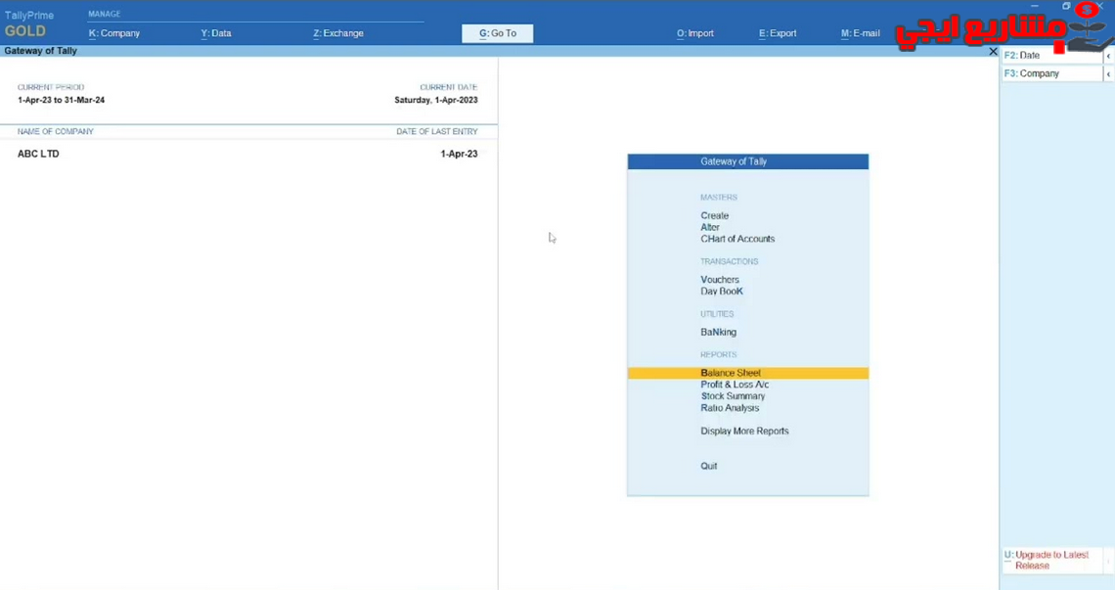Close the Gateway of Tally screen
This screenshot has width=1115, height=590.
pos(993,51)
